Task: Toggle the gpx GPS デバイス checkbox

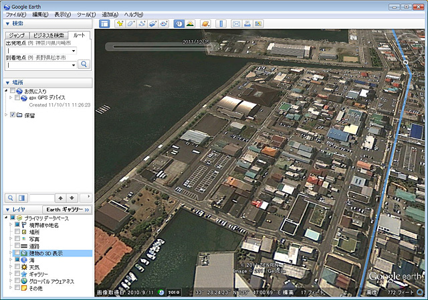Action: tap(17, 98)
